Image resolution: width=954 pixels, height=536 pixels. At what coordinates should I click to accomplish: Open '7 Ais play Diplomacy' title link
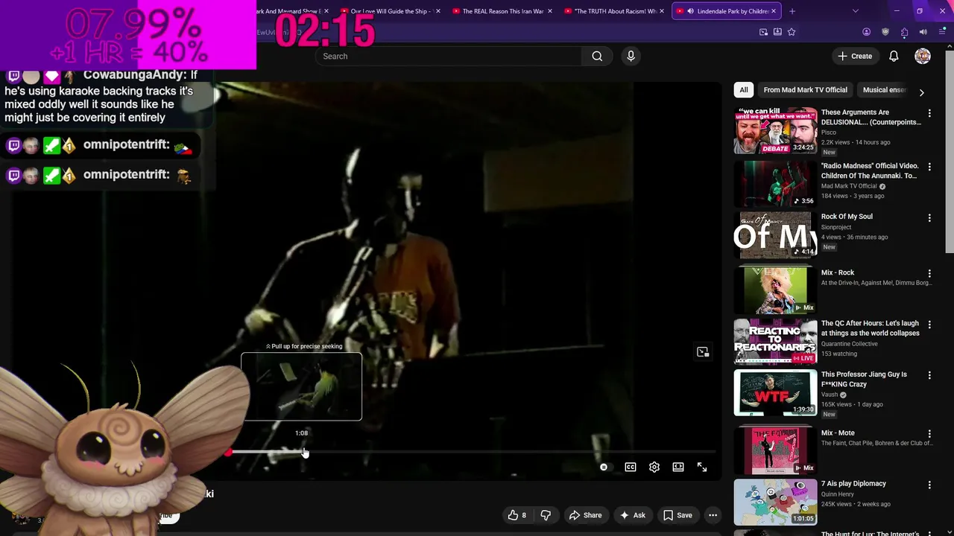pyautogui.click(x=853, y=484)
